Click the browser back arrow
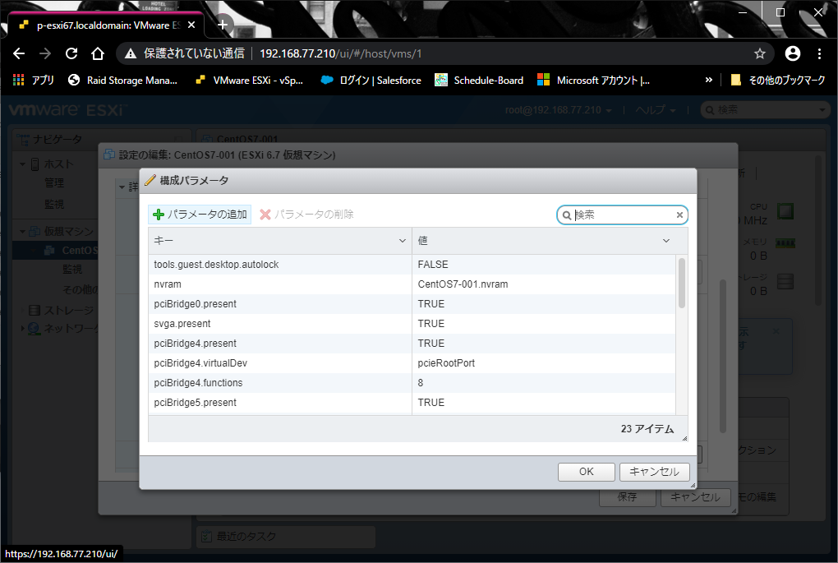Screen dimensions: 838x563 click(x=19, y=53)
